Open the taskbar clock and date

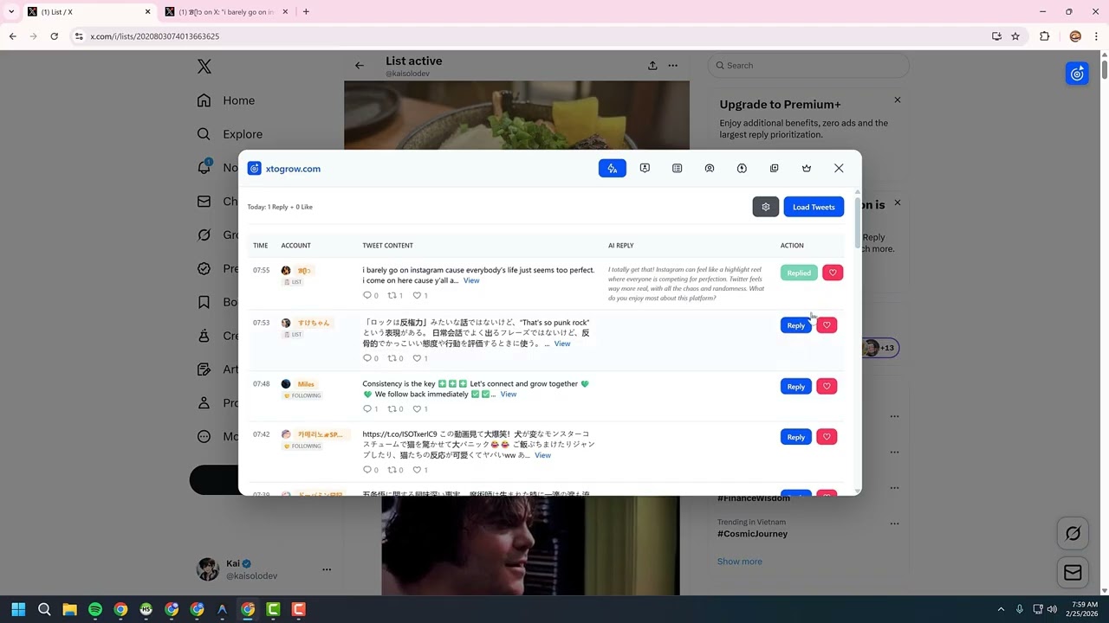(1083, 609)
